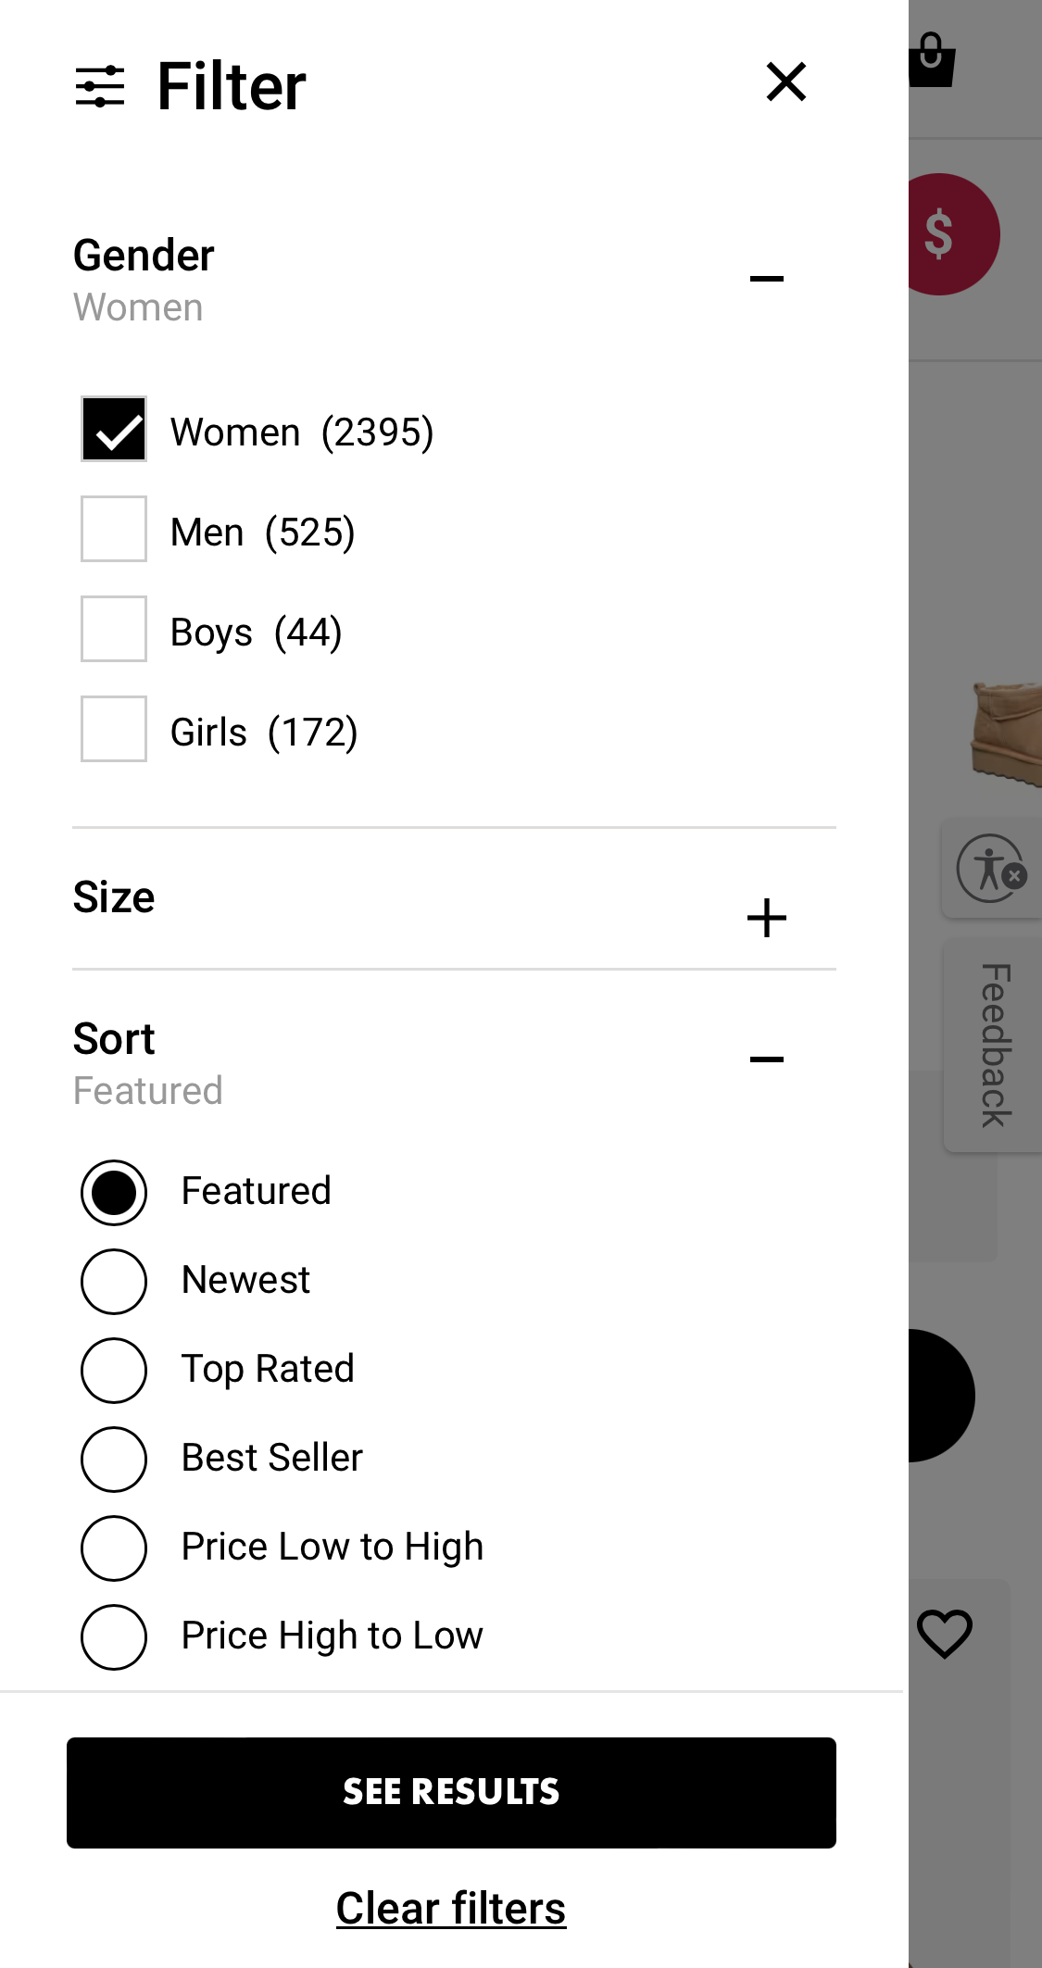Uncheck the Women gender filter
This screenshot has height=1968, width=1042.
(113, 430)
